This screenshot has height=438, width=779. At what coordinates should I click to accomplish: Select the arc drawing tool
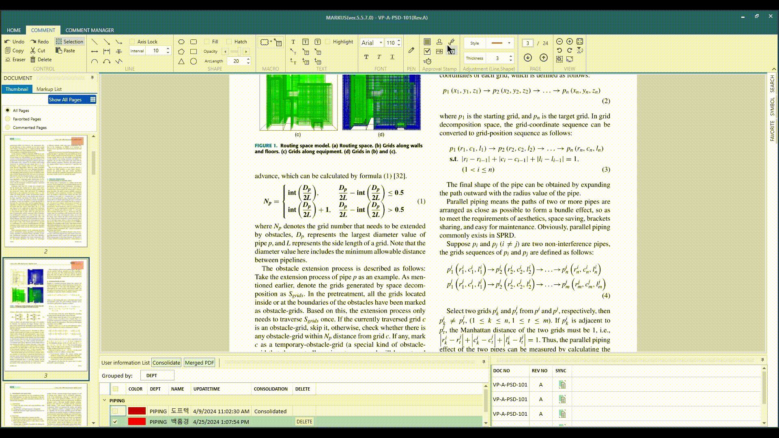95,61
